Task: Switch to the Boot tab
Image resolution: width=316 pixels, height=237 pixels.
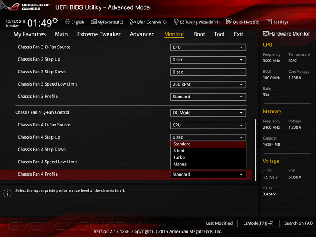Action: (199, 34)
